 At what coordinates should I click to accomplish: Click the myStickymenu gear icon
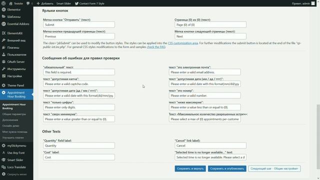(x=3, y=145)
